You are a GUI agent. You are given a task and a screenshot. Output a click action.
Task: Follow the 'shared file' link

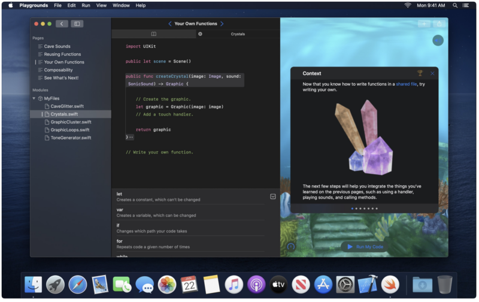(x=407, y=84)
